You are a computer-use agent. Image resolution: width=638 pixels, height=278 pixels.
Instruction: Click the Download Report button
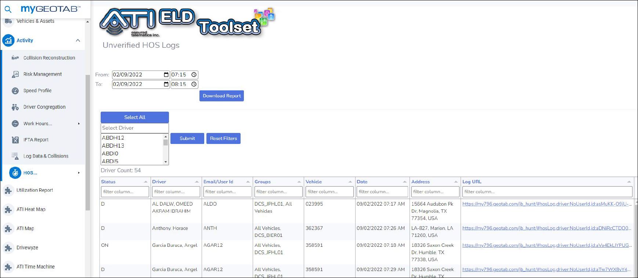pos(221,96)
